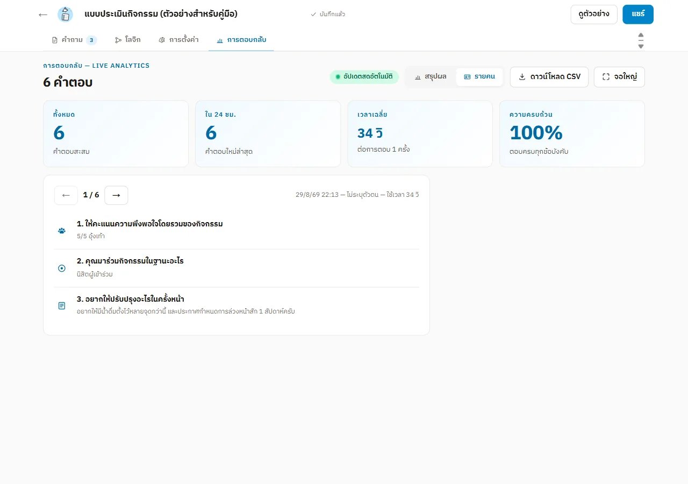The width and height of the screenshot is (688, 484).
Task: Go to the next response
Action: tap(116, 195)
